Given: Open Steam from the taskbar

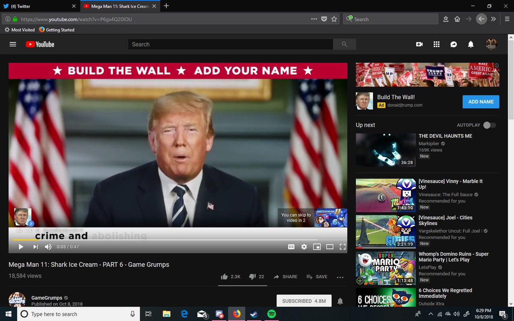Looking at the screenshot, I should pyautogui.click(x=254, y=314).
